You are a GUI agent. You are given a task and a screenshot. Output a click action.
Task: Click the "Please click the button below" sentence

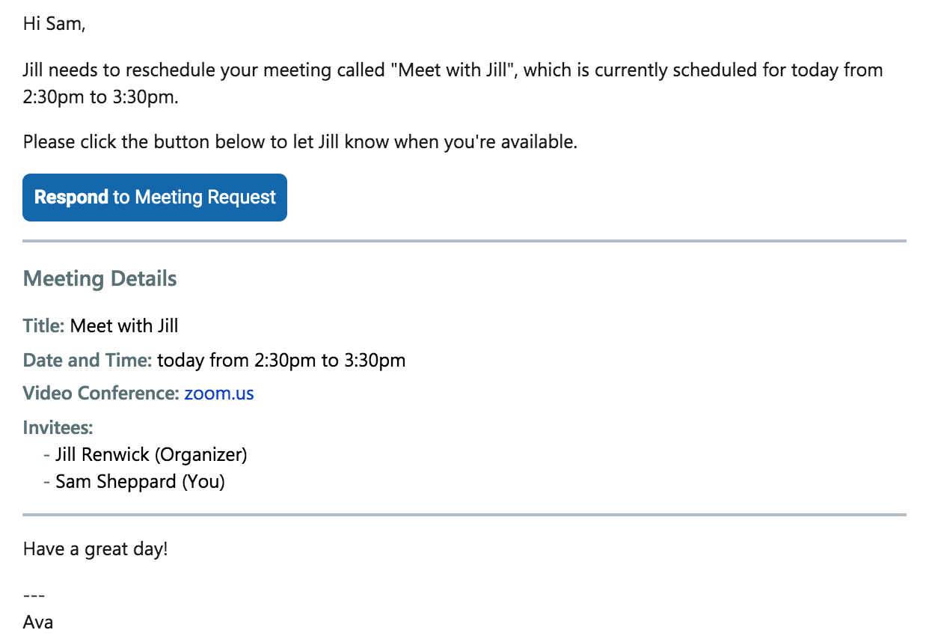[x=300, y=142]
